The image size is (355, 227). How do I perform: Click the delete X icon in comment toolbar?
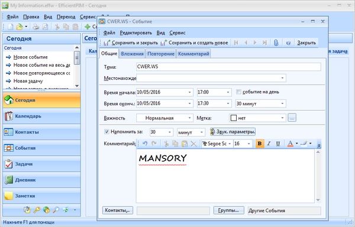click(x=194, y=144)
